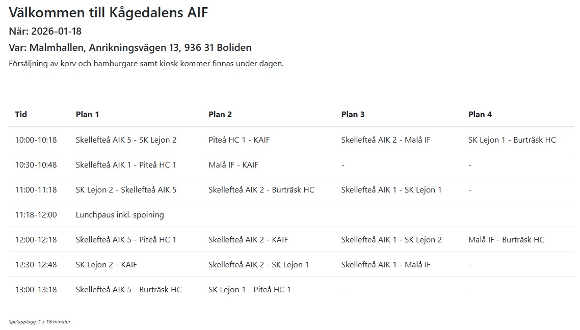Select the 10:00-10:18 time slot cell

pos(36,140)
